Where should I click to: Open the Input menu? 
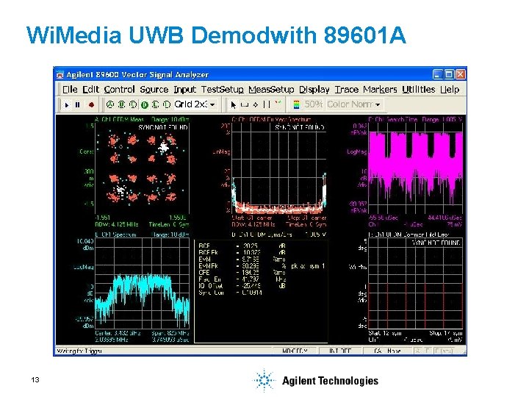(184, 90)
